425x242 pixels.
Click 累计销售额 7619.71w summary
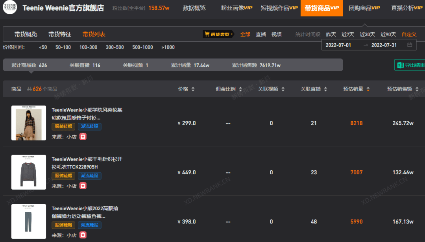pyautogui.click(x=256, y=65)
